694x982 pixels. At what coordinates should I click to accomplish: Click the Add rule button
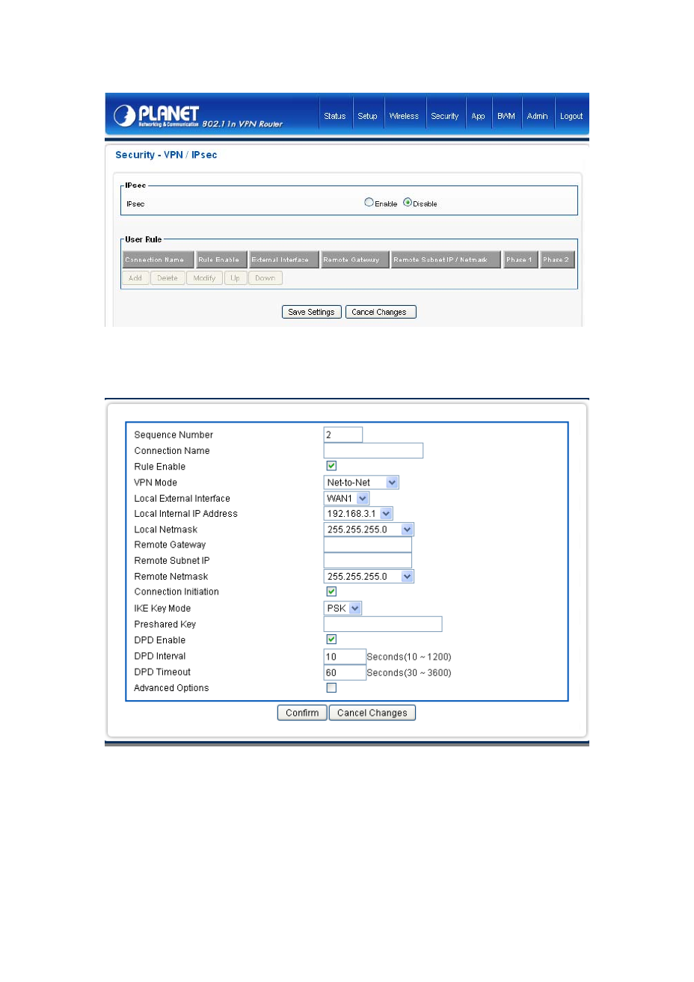[x=135, y=278]
